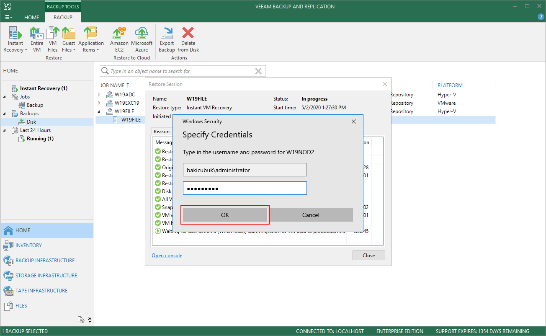Click VMware platform cell

click(x=447, y=103)
